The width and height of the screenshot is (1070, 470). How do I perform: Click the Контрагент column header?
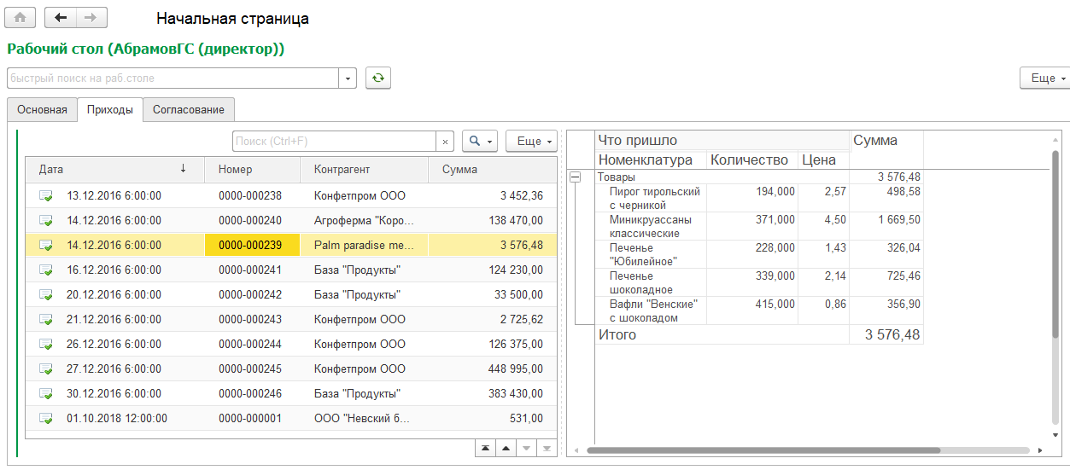click(365, 170)
